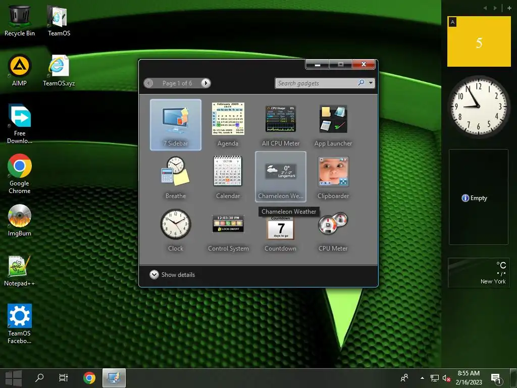Add a gadget with sidebar plus button
The width and height of the screenshot is (517, 388).
pyautogui.click(x=509, y=8)
